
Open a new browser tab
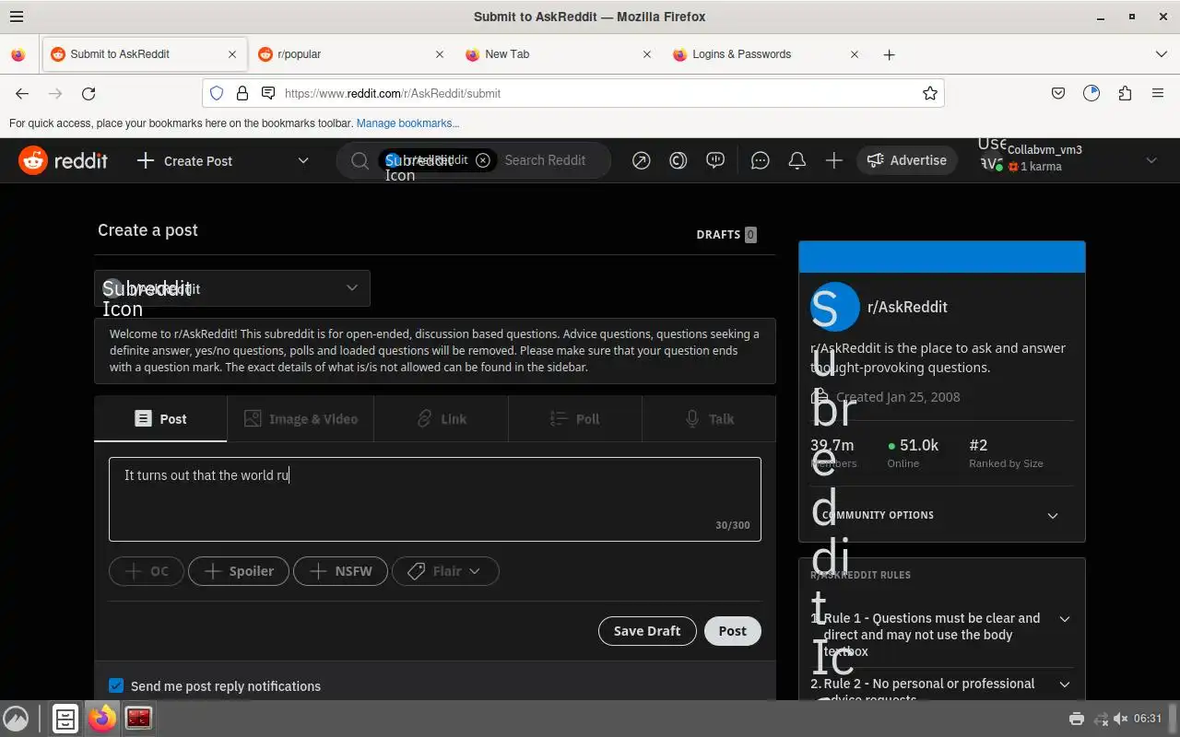tap(889, 54)
